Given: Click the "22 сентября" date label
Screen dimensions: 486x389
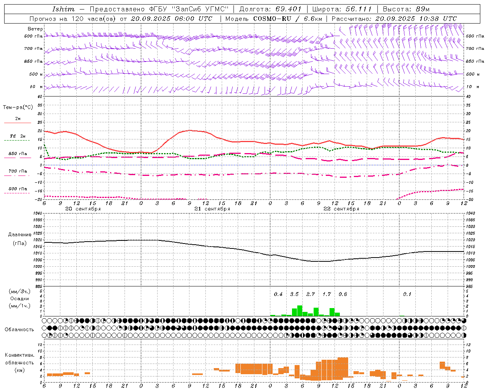Looking at the screenshot, I should tap(341, 209).
